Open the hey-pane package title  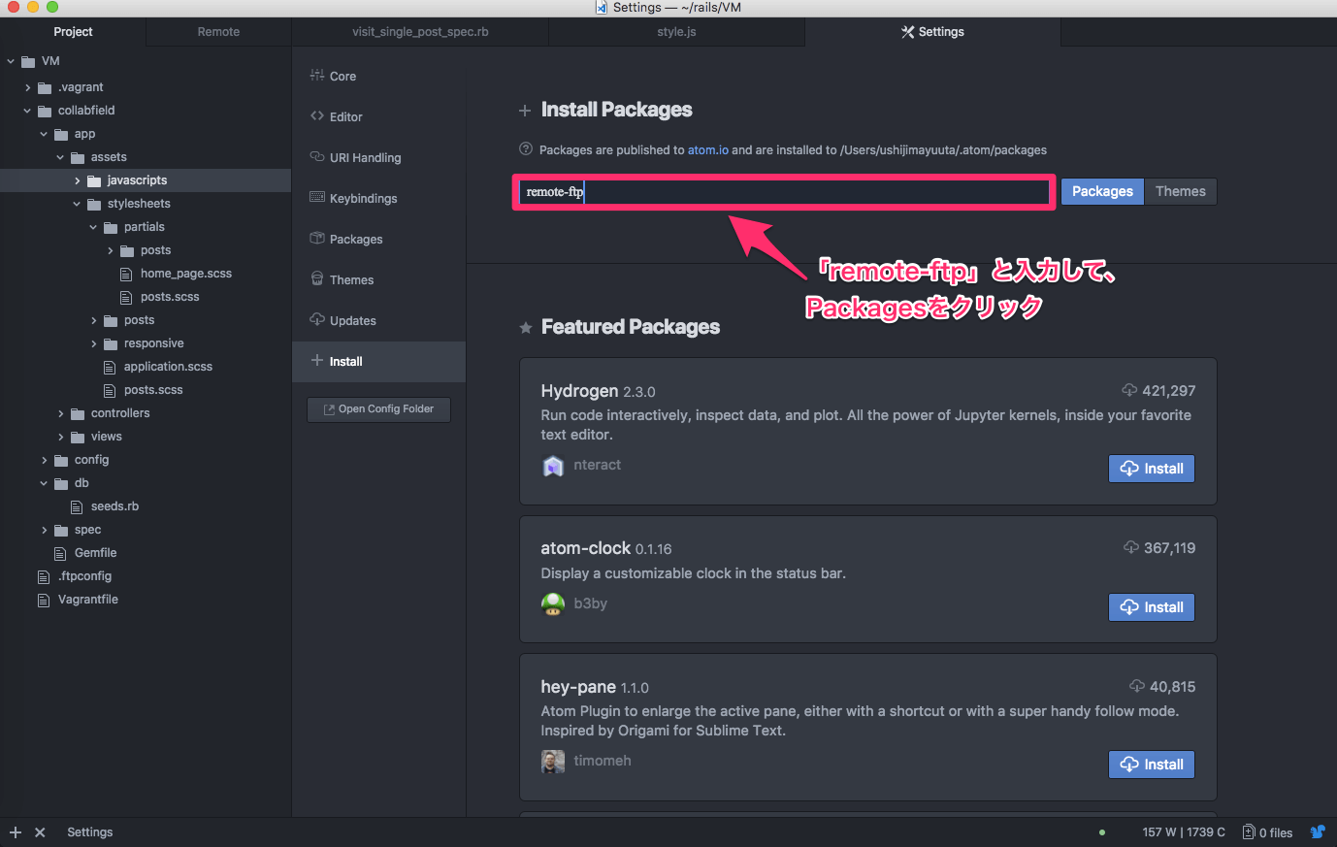pos(578,687)
